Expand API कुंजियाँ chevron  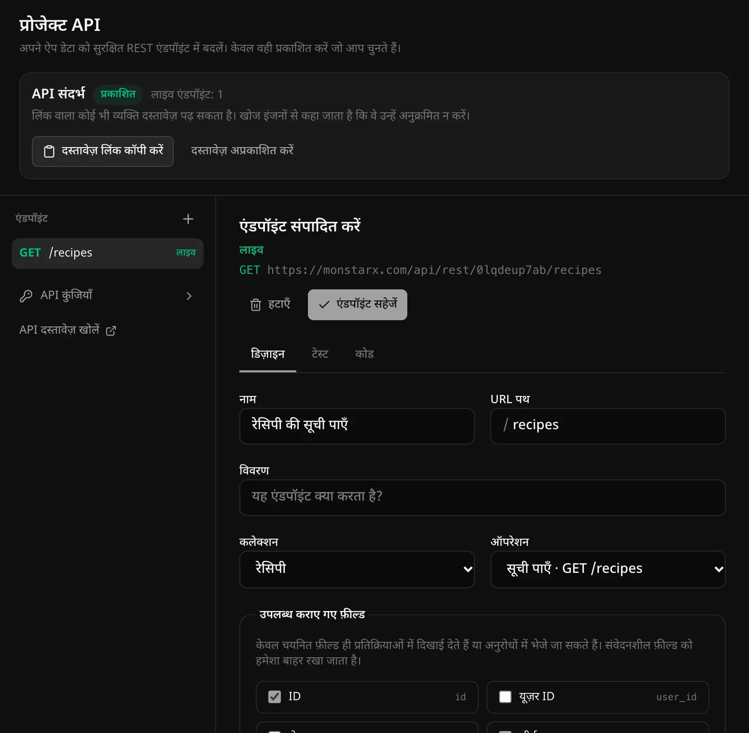click(189, 296)
